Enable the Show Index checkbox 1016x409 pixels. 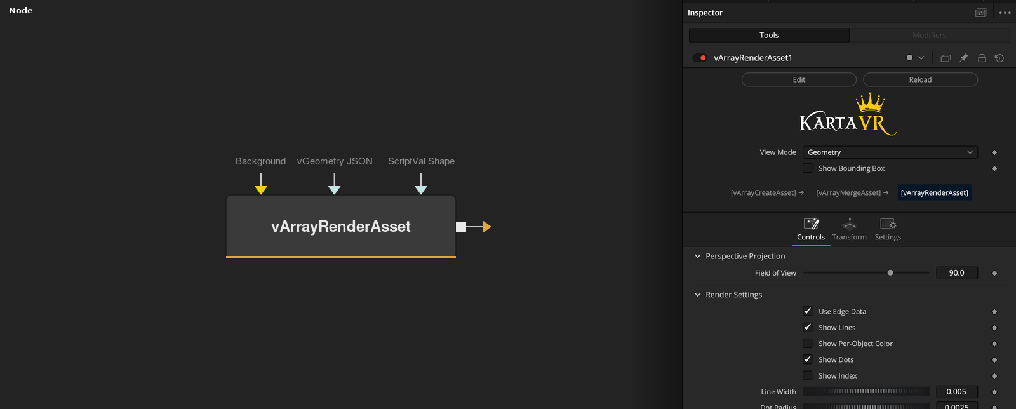(x=808, y=375)
